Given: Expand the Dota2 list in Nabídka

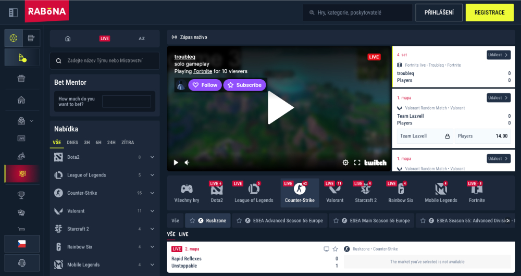Looking at the screenshot, I should [x=152, y=157].
